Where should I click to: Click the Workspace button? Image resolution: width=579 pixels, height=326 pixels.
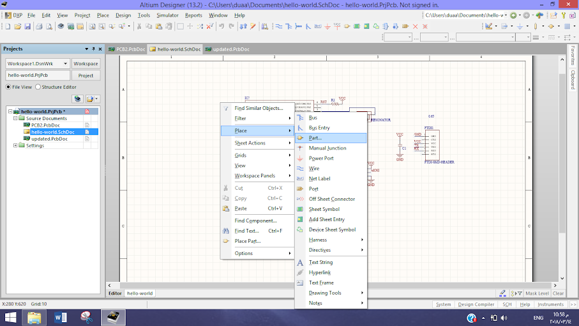click(x=86, y=63)
